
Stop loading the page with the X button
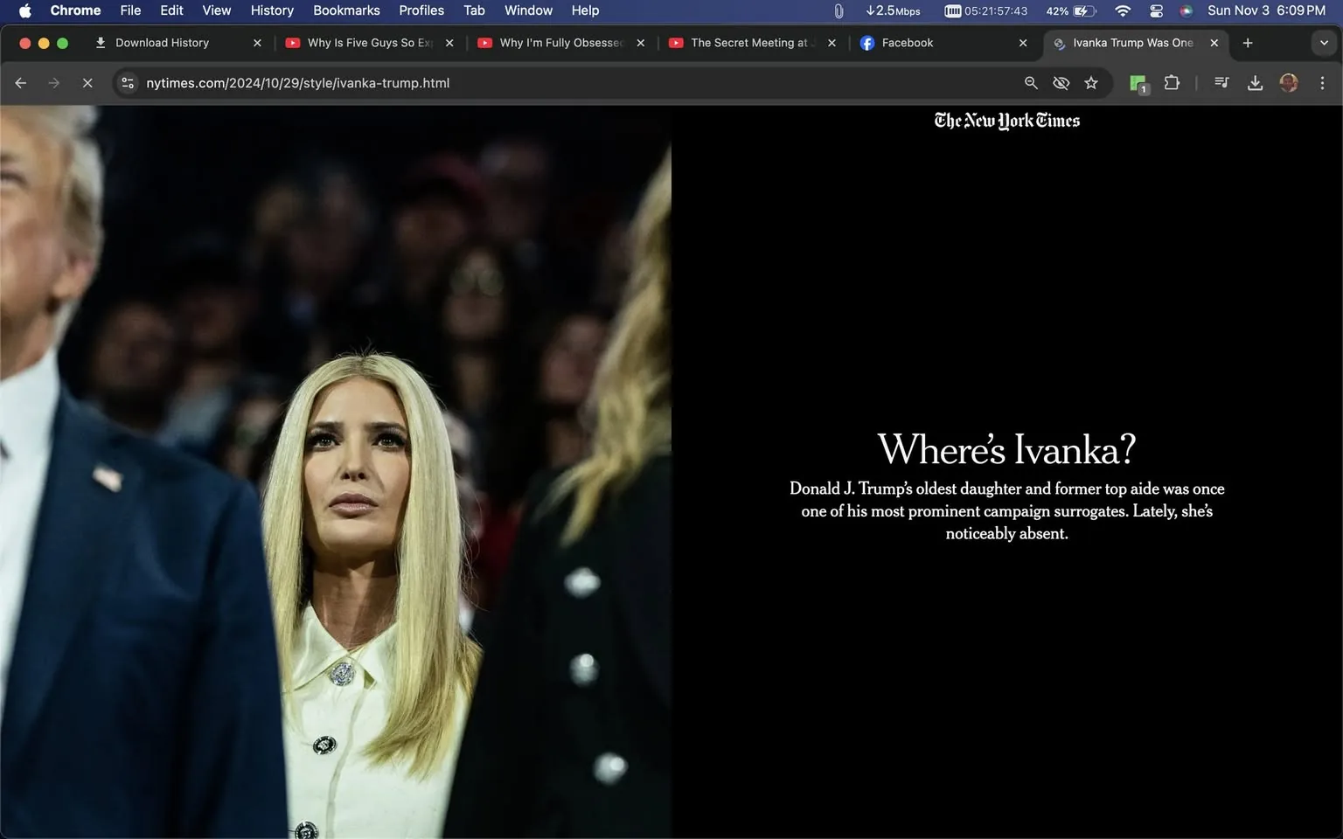tap(87, 82)
